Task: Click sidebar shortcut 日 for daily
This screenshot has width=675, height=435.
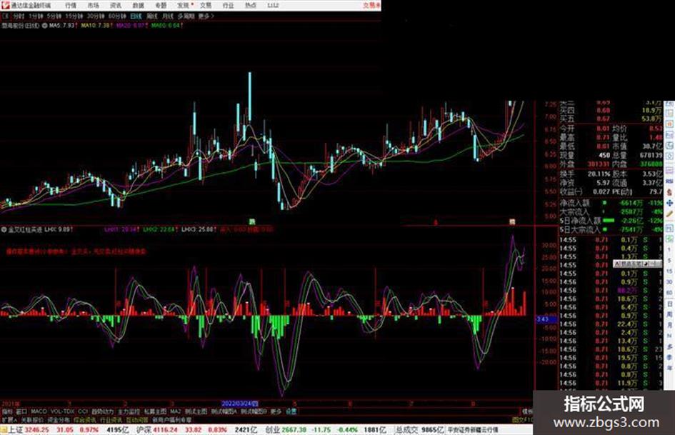Action: [669, 304]
